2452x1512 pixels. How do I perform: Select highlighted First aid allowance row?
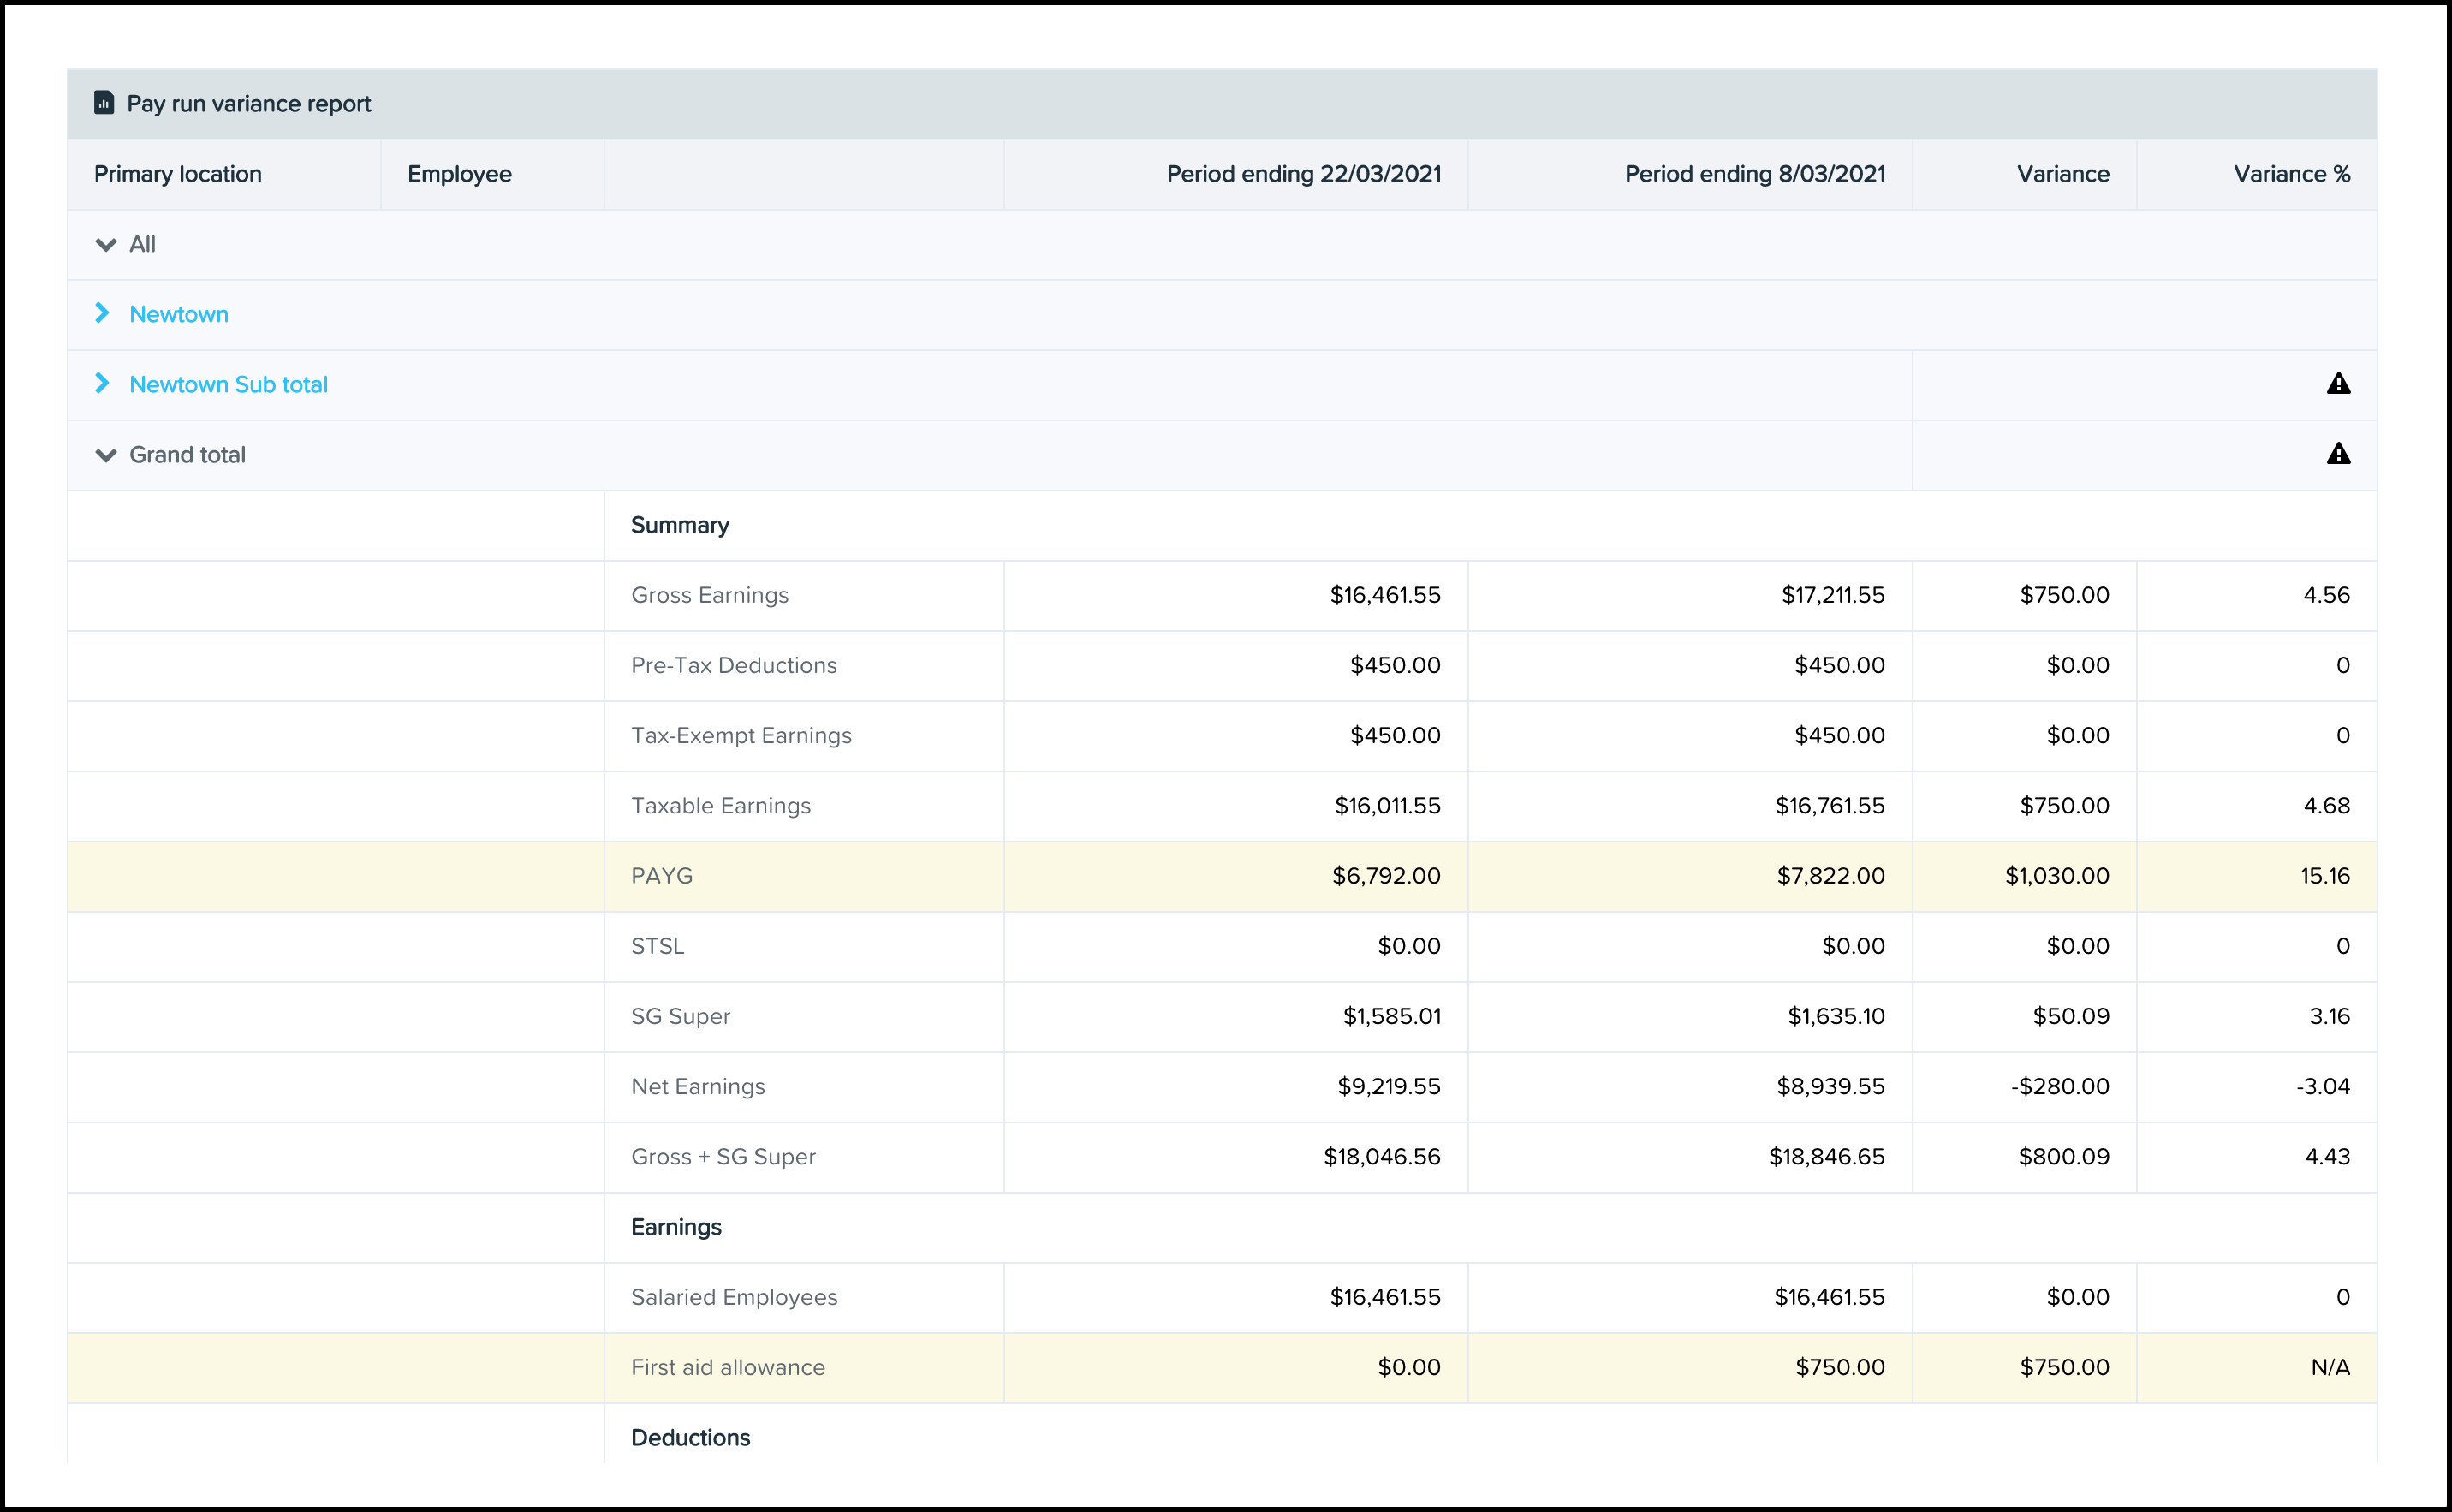pos(727,1367)
